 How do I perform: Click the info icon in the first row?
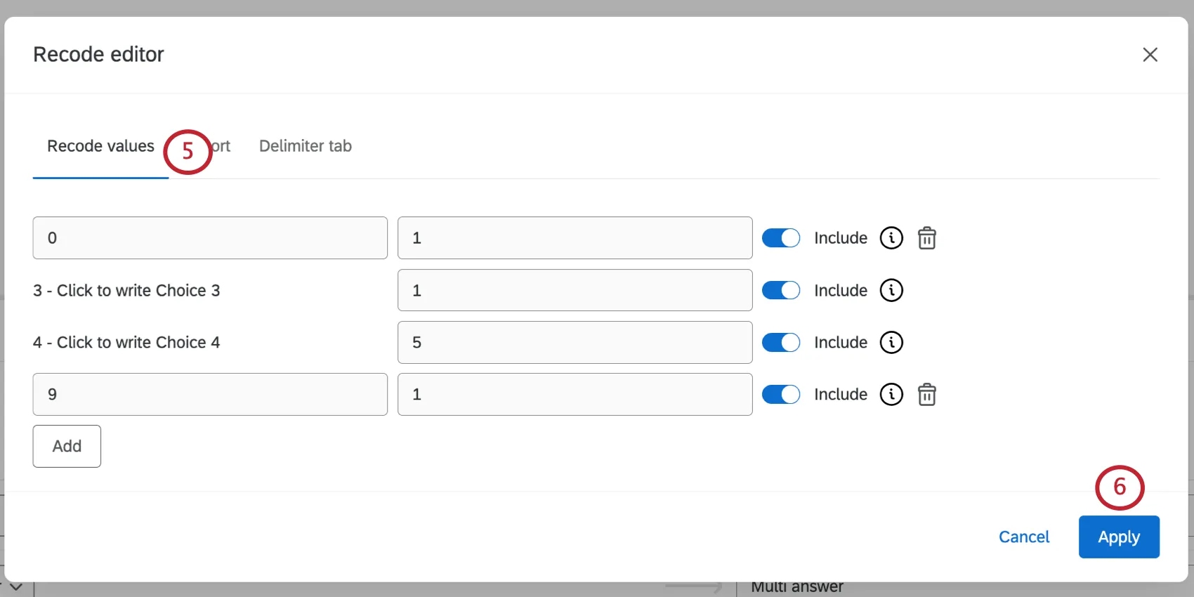(x=891, y=238)
